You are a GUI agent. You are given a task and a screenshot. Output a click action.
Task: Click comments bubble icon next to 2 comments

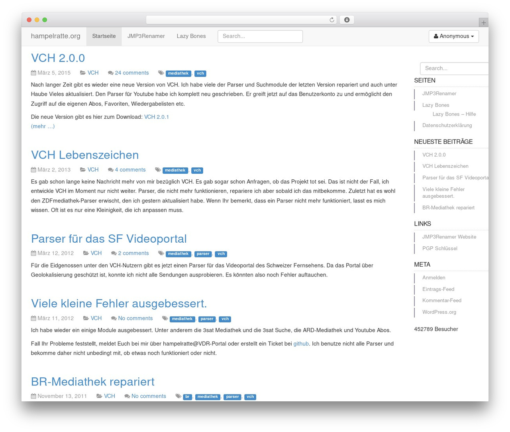click(114, 253)
